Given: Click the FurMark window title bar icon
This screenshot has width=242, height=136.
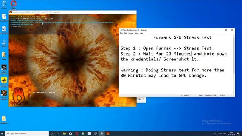Looking at the screenshot, I should tap(11, 12).
